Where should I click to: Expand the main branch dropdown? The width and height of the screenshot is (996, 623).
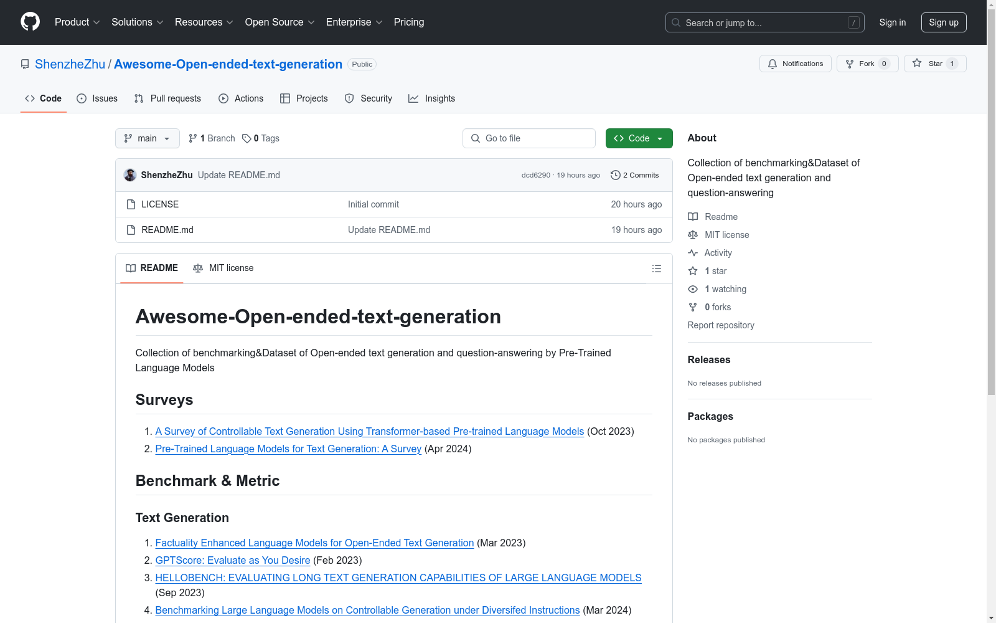[147, 138]
